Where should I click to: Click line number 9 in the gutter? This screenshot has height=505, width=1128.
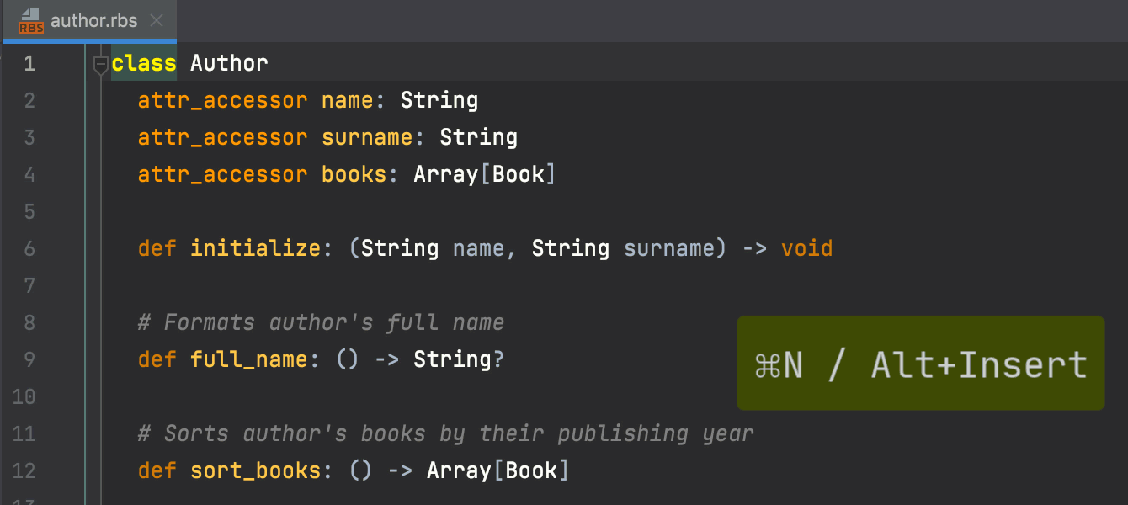pyautogui.click(x=29, y=360)
